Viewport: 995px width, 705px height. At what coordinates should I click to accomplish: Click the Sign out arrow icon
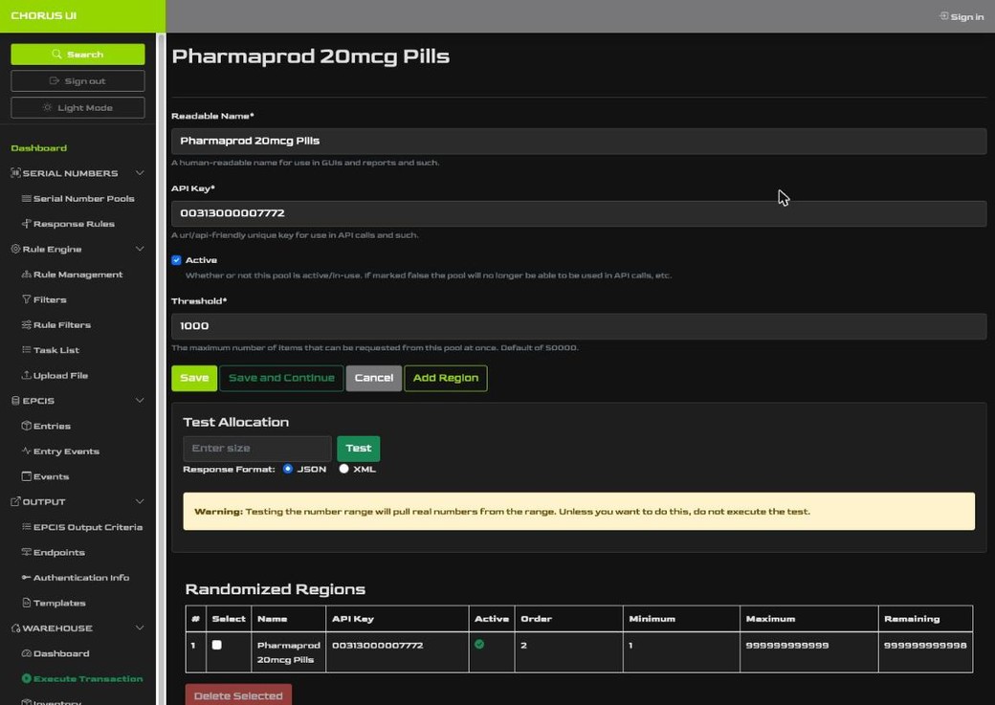coord(55,81)
